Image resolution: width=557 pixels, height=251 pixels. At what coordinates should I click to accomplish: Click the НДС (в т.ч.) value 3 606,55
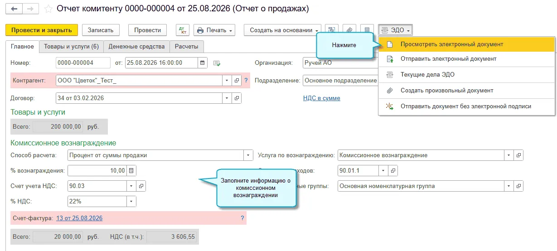(172, 237)
